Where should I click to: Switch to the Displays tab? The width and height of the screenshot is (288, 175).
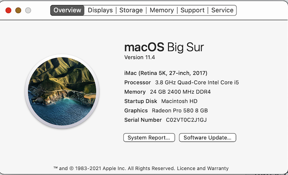[x=100, y=10]
